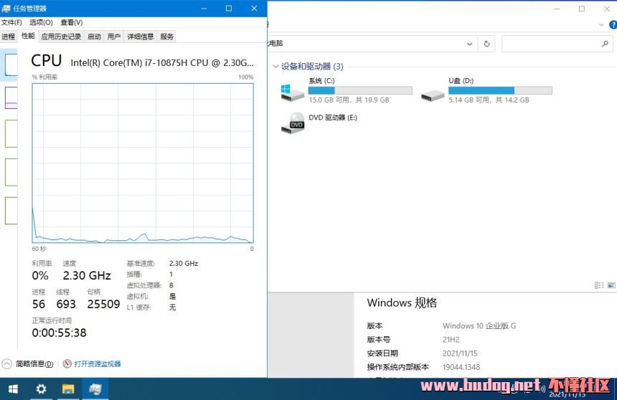The width and height of the screenshot is (617, 400).
Task: Open the Windows Start menu
Action: [13, 389]
